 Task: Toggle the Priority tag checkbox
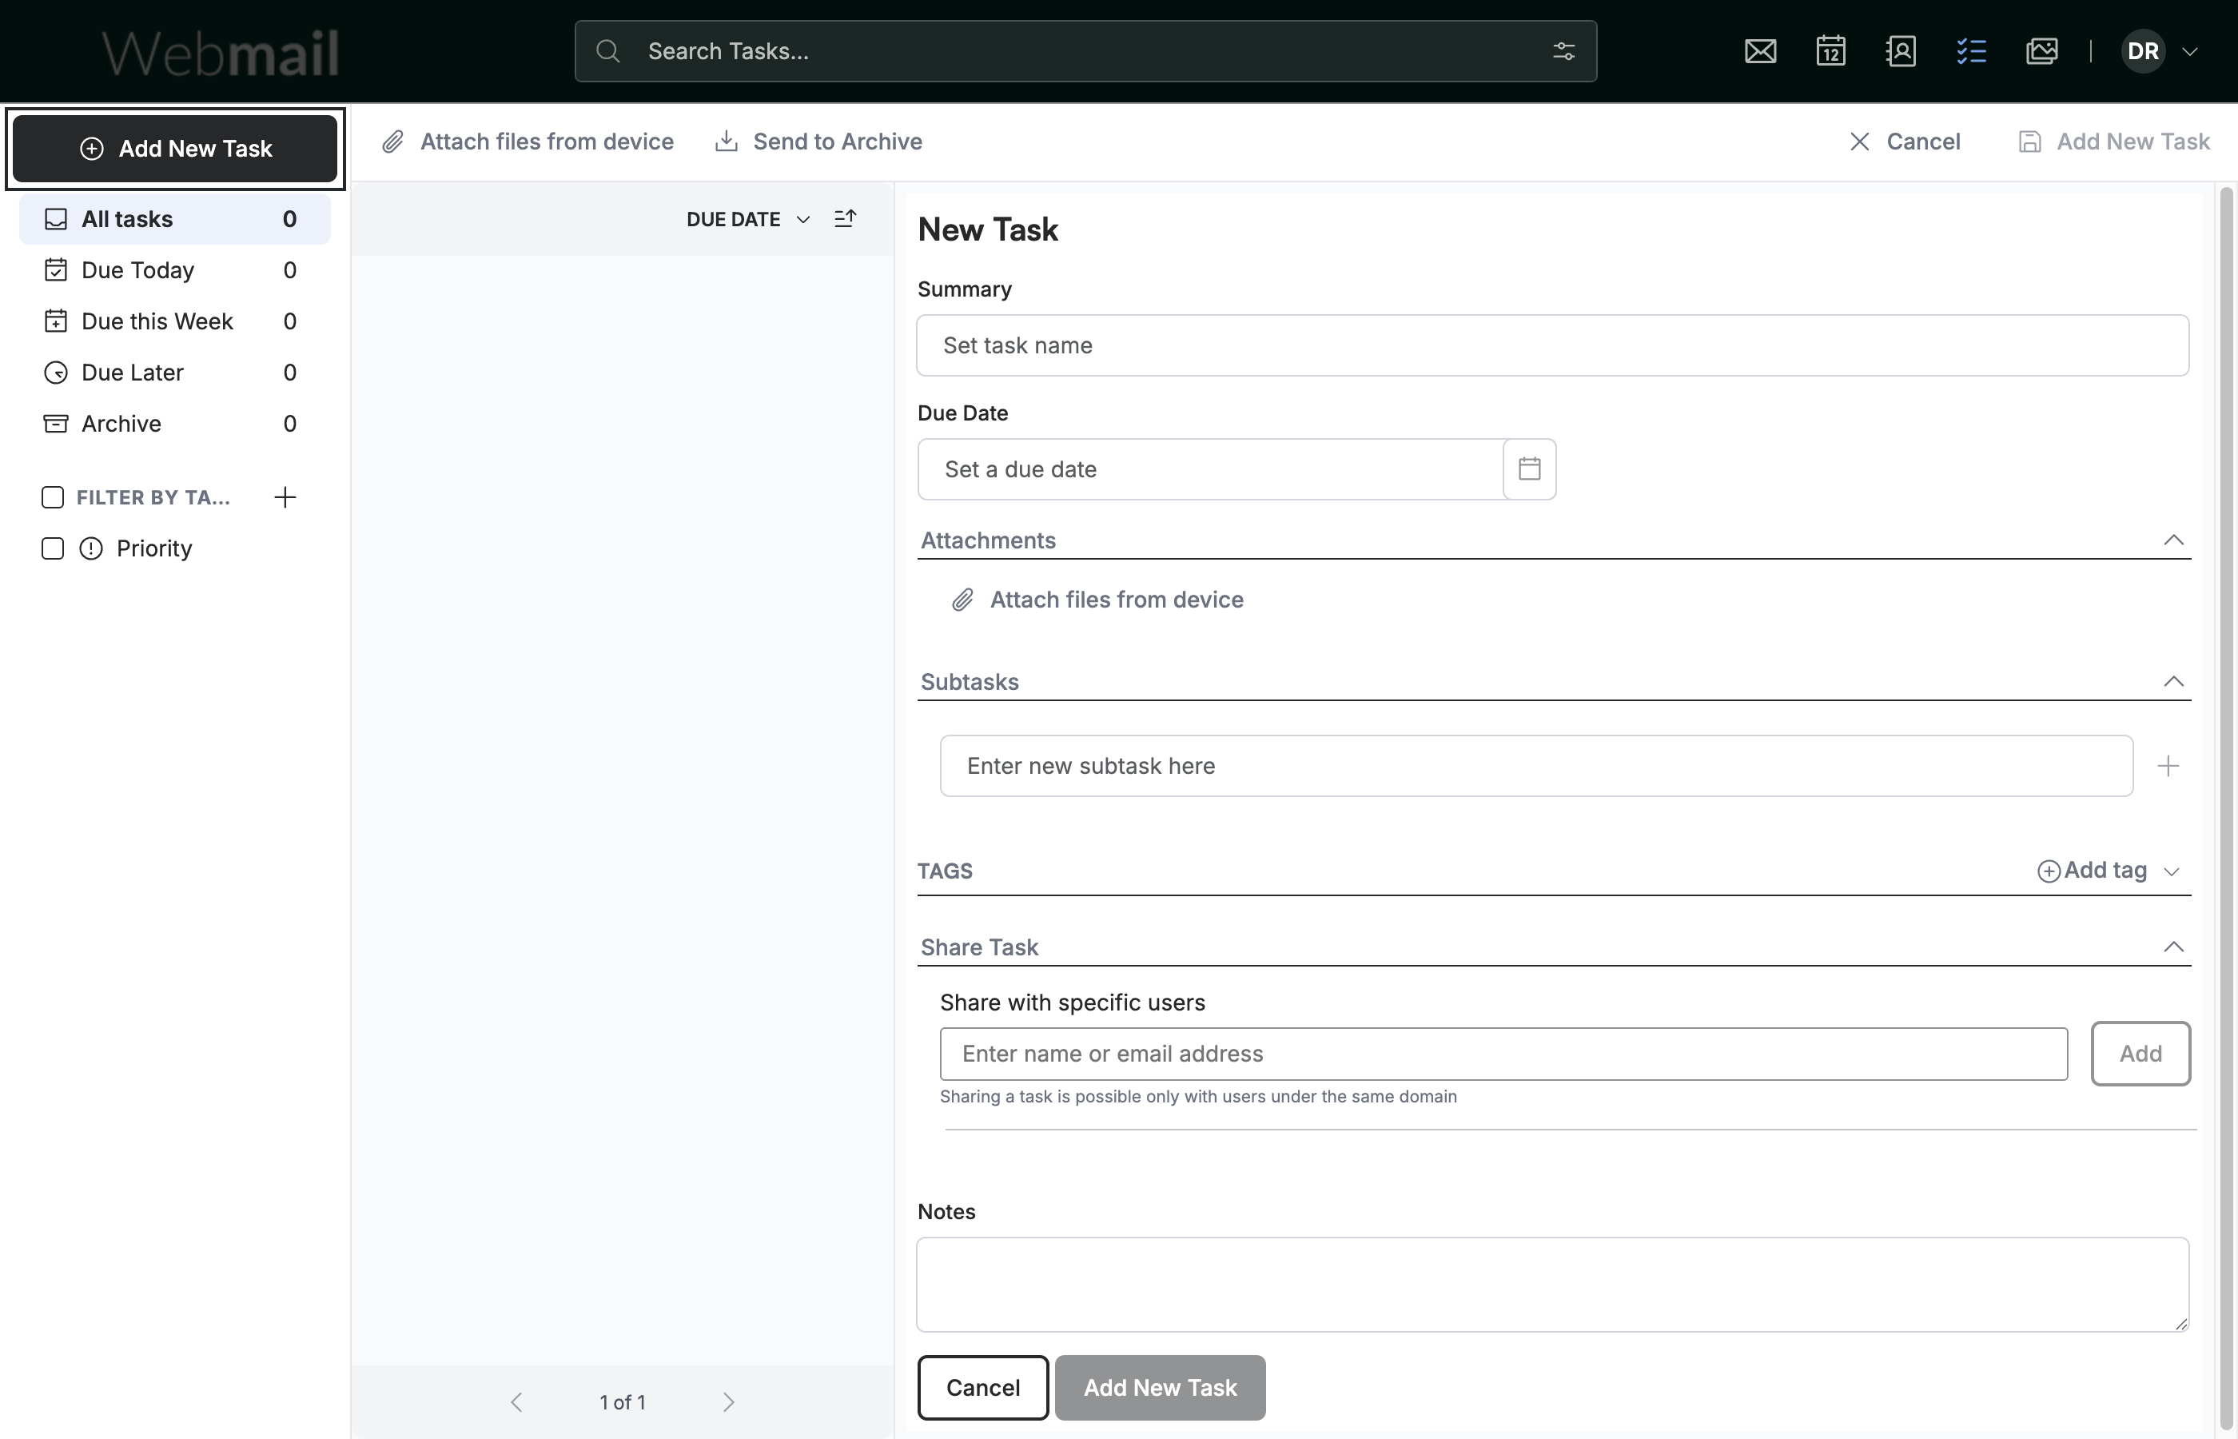click(x=54, y=548)
